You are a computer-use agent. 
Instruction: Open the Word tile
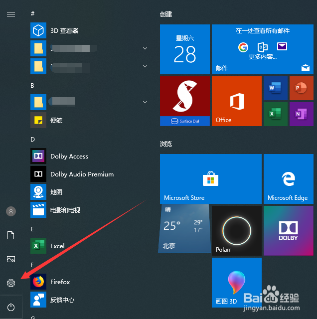pyautogui.click(x=276, y=88)
